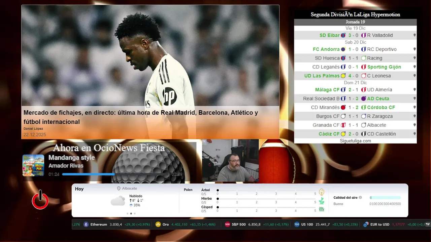Click the EUR to USD rate 1,17177
Viewport: 431px width, 242px height.
(399, 225)
